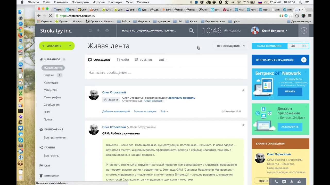330x185 pixels.
Task: Toggle РАБОТАЮ work status
Action: coord(232,31)
